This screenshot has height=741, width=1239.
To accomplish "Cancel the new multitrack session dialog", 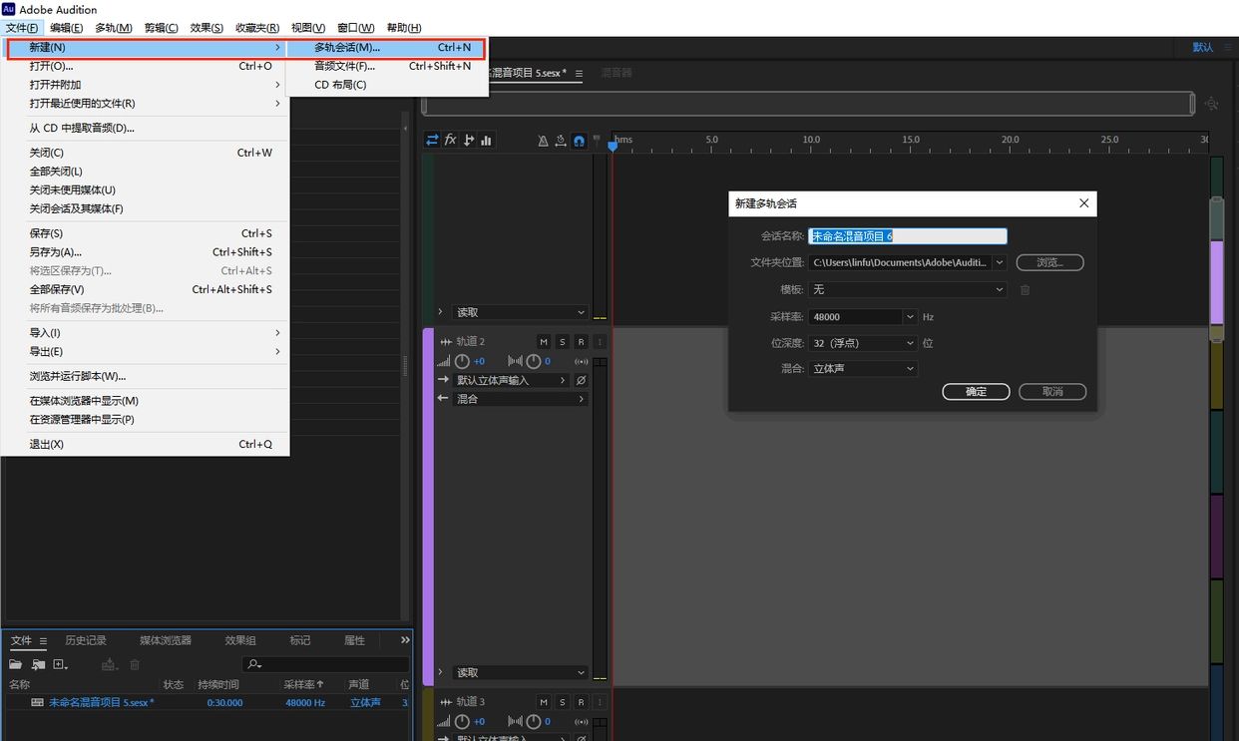I will pos(1052,392).
